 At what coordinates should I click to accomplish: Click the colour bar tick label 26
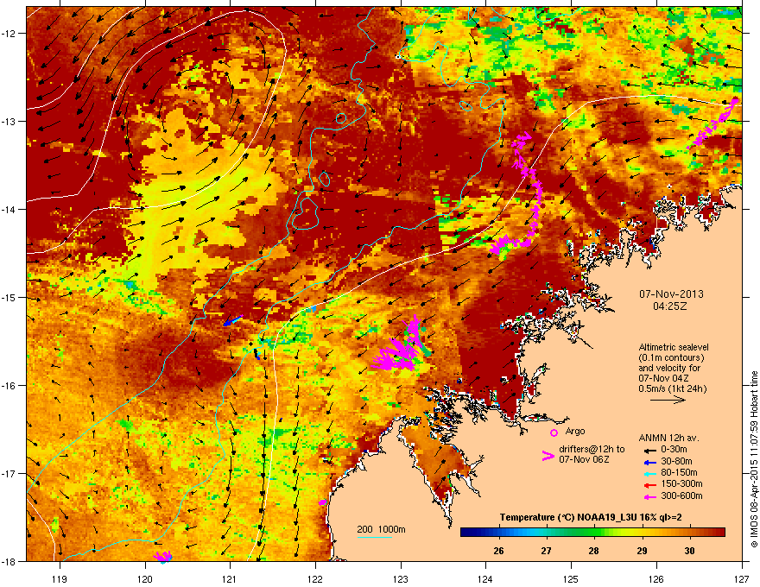[x=499, y=551]
